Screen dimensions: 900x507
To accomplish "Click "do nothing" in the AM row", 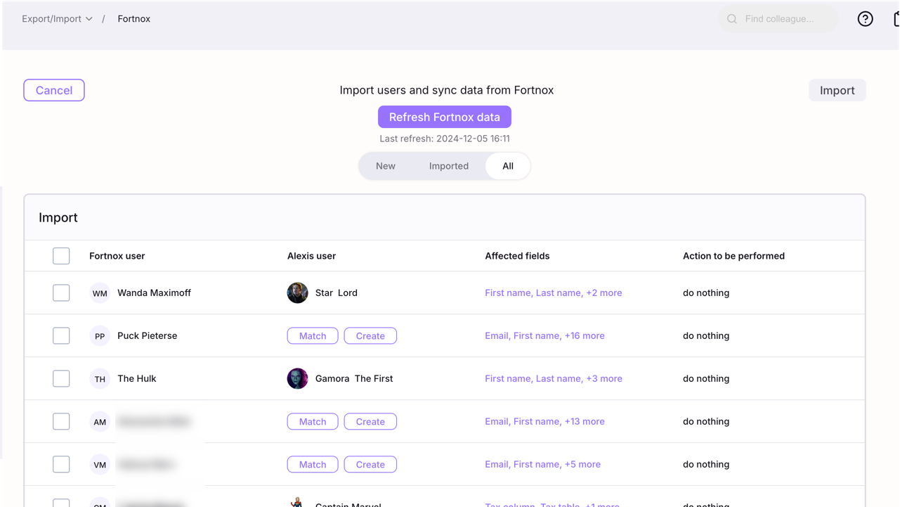I will [x=706, y=421].
